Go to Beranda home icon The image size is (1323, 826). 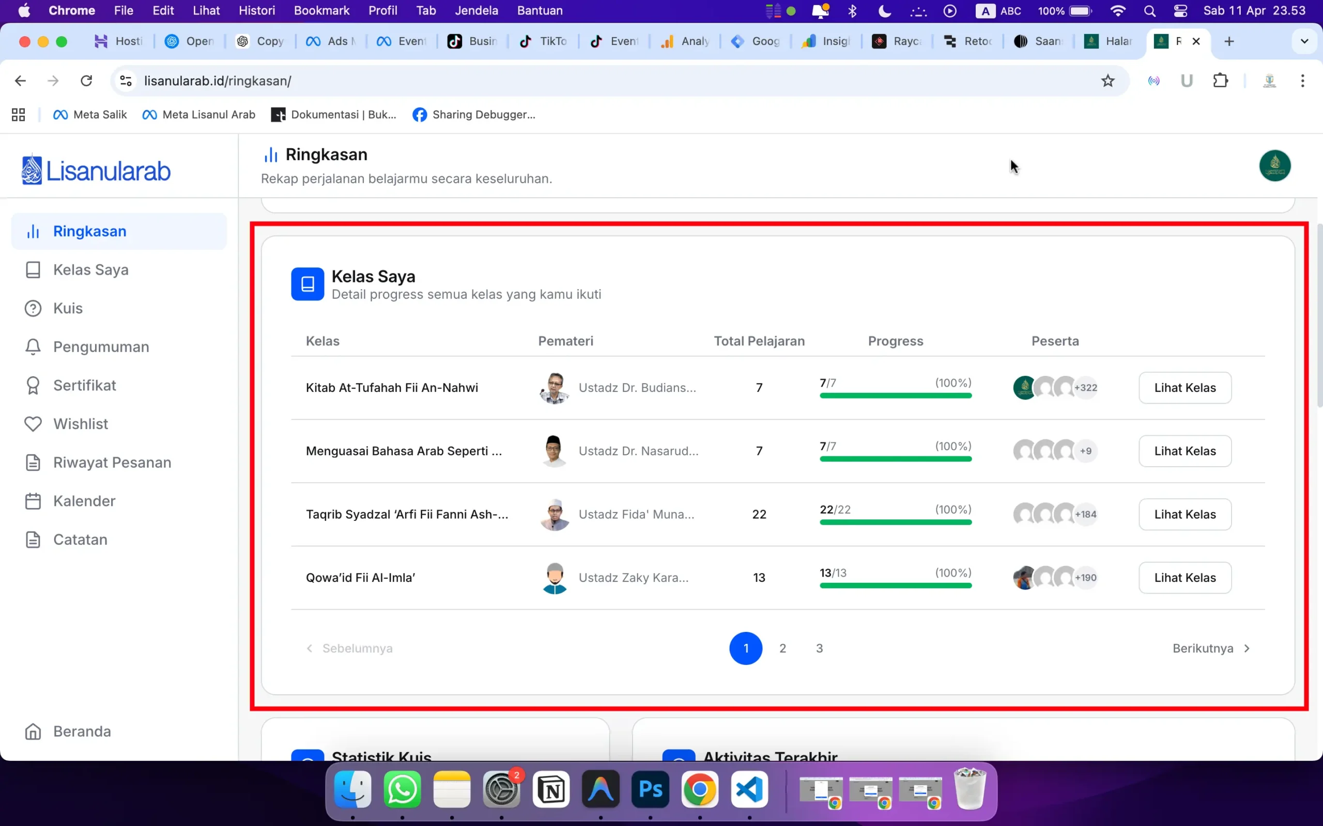(x=33, y=732)
